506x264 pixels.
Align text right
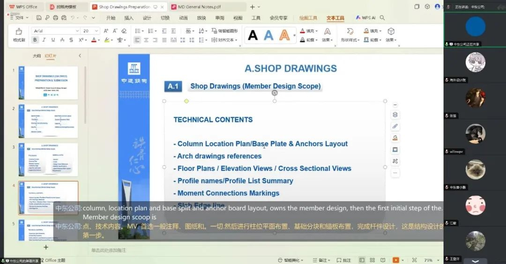[x=155, y=40]
